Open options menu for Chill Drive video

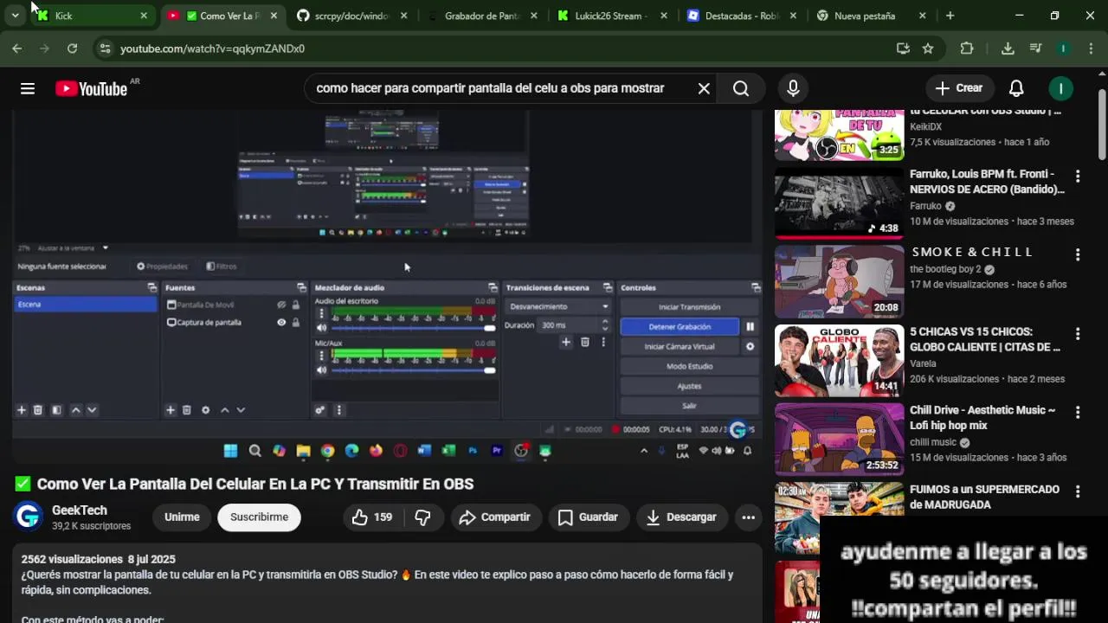(x=1078, y=413)
